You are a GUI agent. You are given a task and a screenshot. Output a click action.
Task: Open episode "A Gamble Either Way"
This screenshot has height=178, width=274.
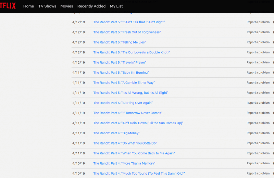(124, 83)
